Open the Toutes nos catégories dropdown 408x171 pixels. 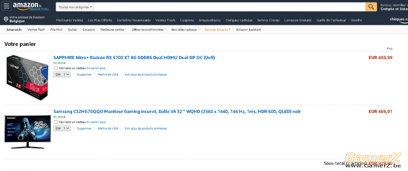tap(75, 7)
